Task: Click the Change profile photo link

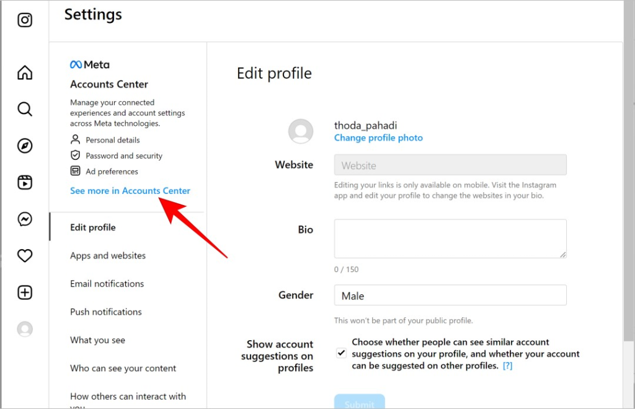Action: coord(378,138)
